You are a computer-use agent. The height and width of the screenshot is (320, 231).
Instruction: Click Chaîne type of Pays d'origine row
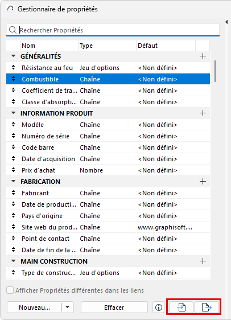point(90,216)
